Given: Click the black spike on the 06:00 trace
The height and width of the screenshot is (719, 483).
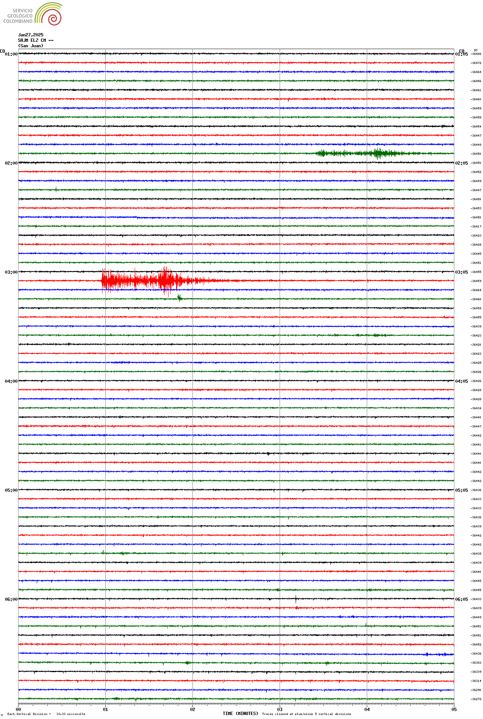Looking at the screenshot, I should click(x=296, y=599).
